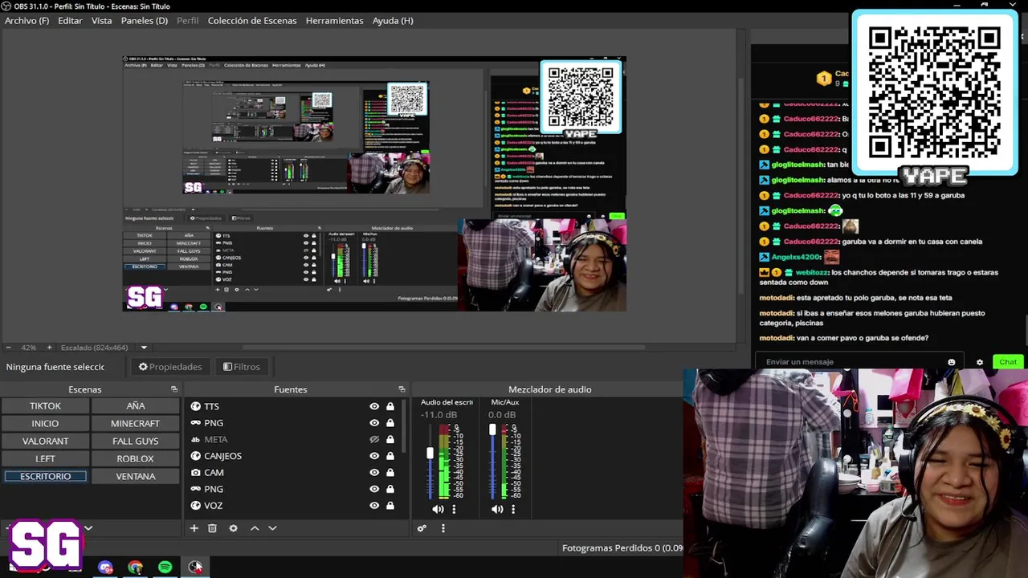Open webitozz username in chat
Image resolution: width=1028 pixels, height=578 pixels.
[x=812, y=272]
